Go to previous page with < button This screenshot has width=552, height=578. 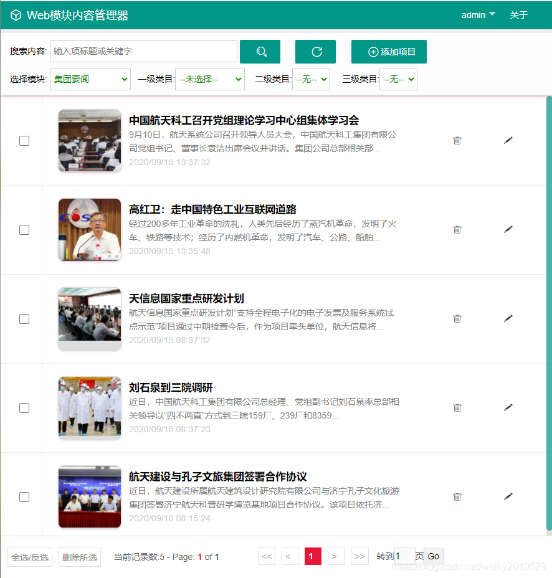point(288,556)
